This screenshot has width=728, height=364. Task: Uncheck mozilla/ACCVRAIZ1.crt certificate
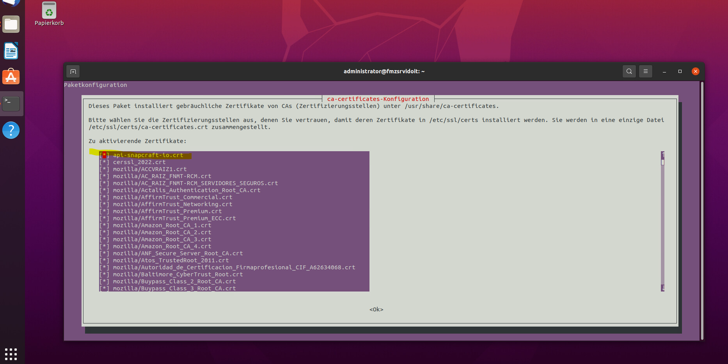pos(104,169)
